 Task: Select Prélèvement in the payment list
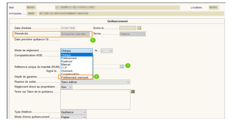pyautogui.click(x=69, y=58)
